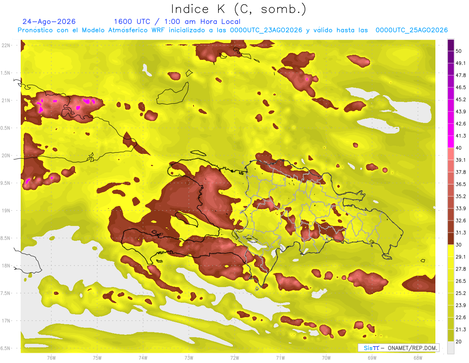Select the dark brown legend swatch between 30 and 31.3
The width and height of the screenshot is (469, 363).
point(451,238)
